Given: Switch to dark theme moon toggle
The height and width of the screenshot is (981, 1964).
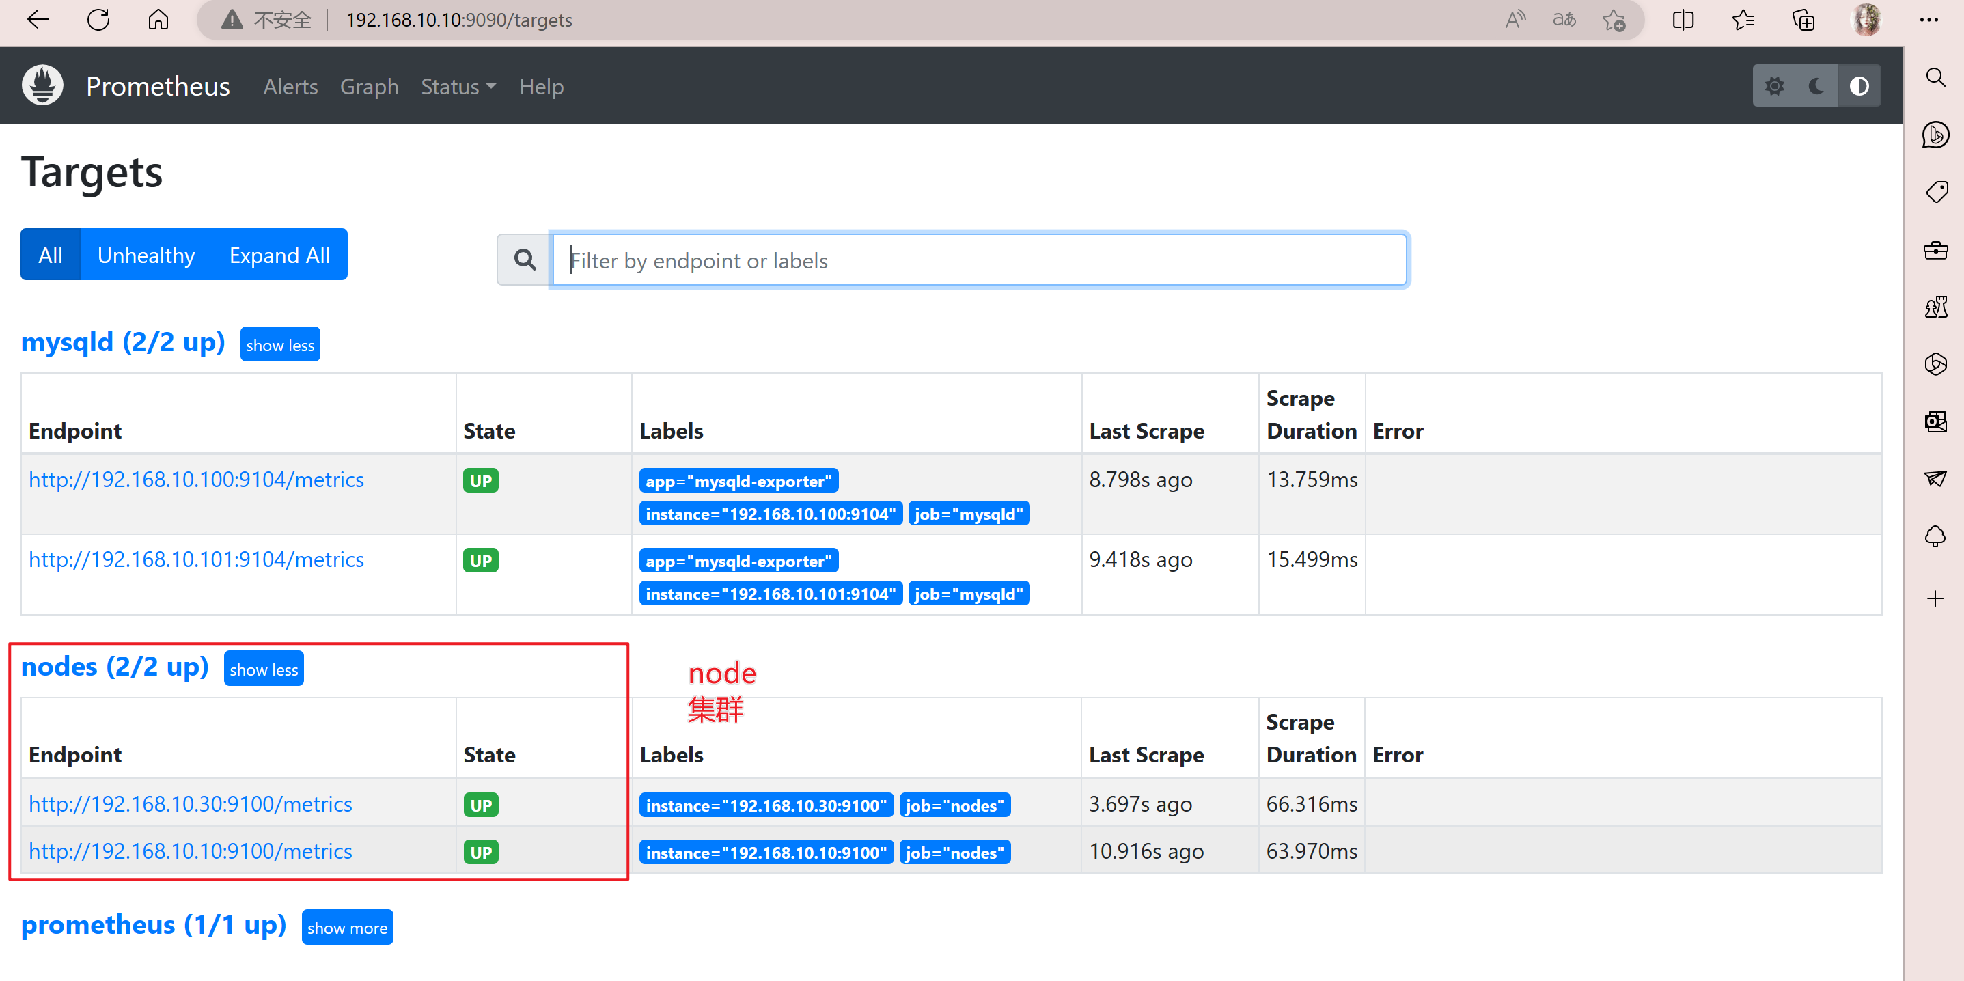Looking at the screenshot, I should pyautogui.click(x=1816, y=86).
